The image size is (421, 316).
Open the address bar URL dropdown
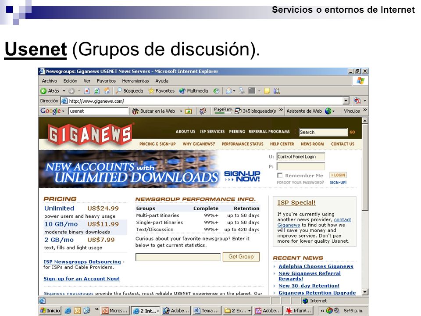(346, 101)
